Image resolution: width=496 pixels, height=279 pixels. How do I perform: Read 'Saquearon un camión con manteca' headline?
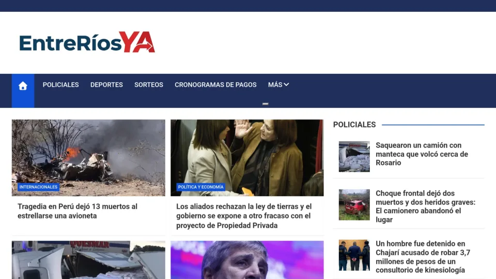pyautogui.click(x=422, y=154)
